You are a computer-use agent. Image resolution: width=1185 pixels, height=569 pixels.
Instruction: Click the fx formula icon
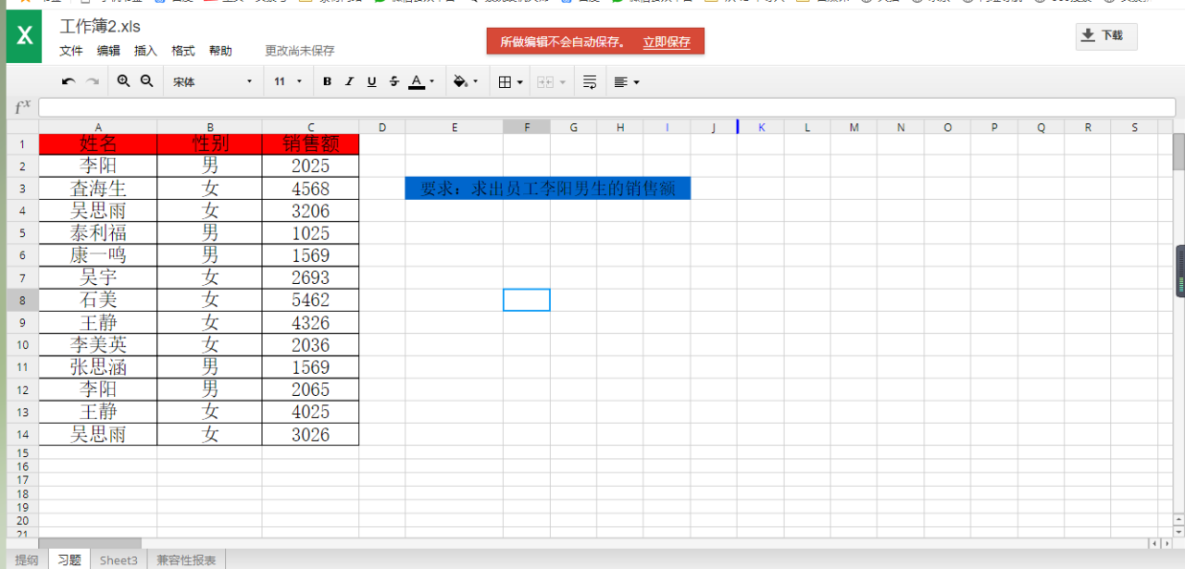pos(22,107)
